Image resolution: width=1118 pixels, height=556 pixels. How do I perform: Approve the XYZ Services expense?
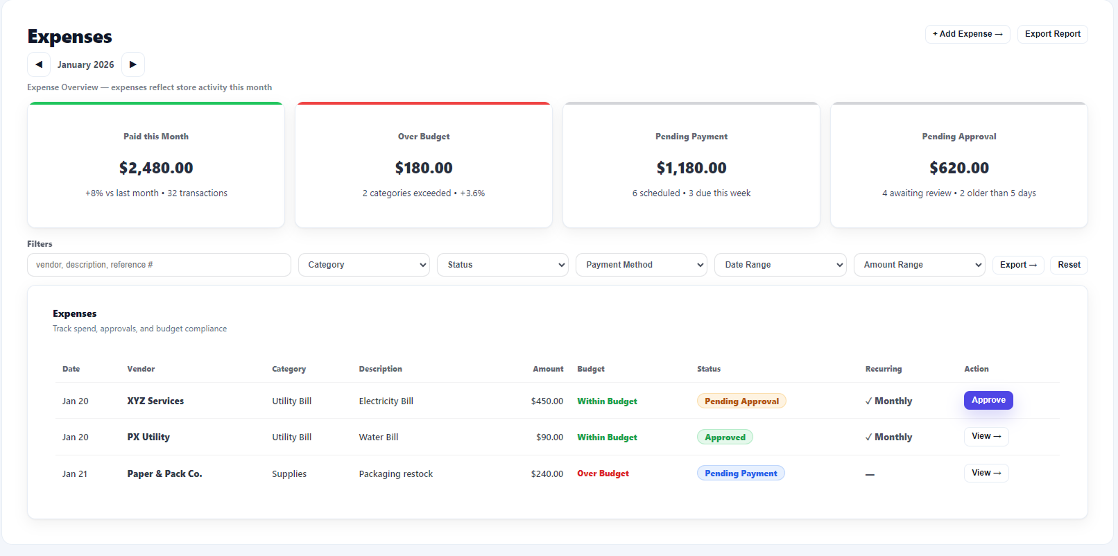coord(988,400)
